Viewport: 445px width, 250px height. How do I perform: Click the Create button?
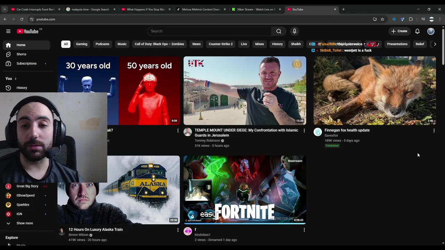[x=399, y=31]
